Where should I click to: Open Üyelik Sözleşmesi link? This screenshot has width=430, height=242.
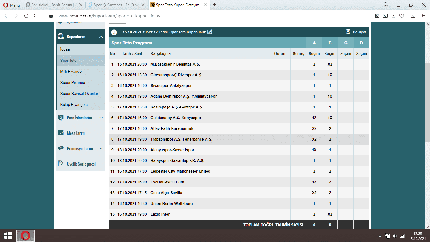(x=81, y=164)
